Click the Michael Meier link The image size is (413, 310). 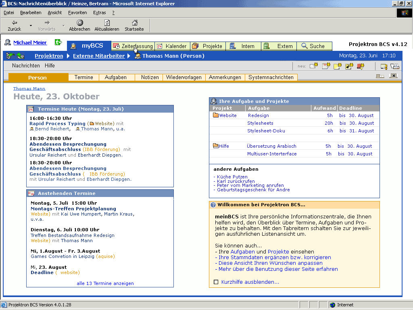click(x=30, y=42)
